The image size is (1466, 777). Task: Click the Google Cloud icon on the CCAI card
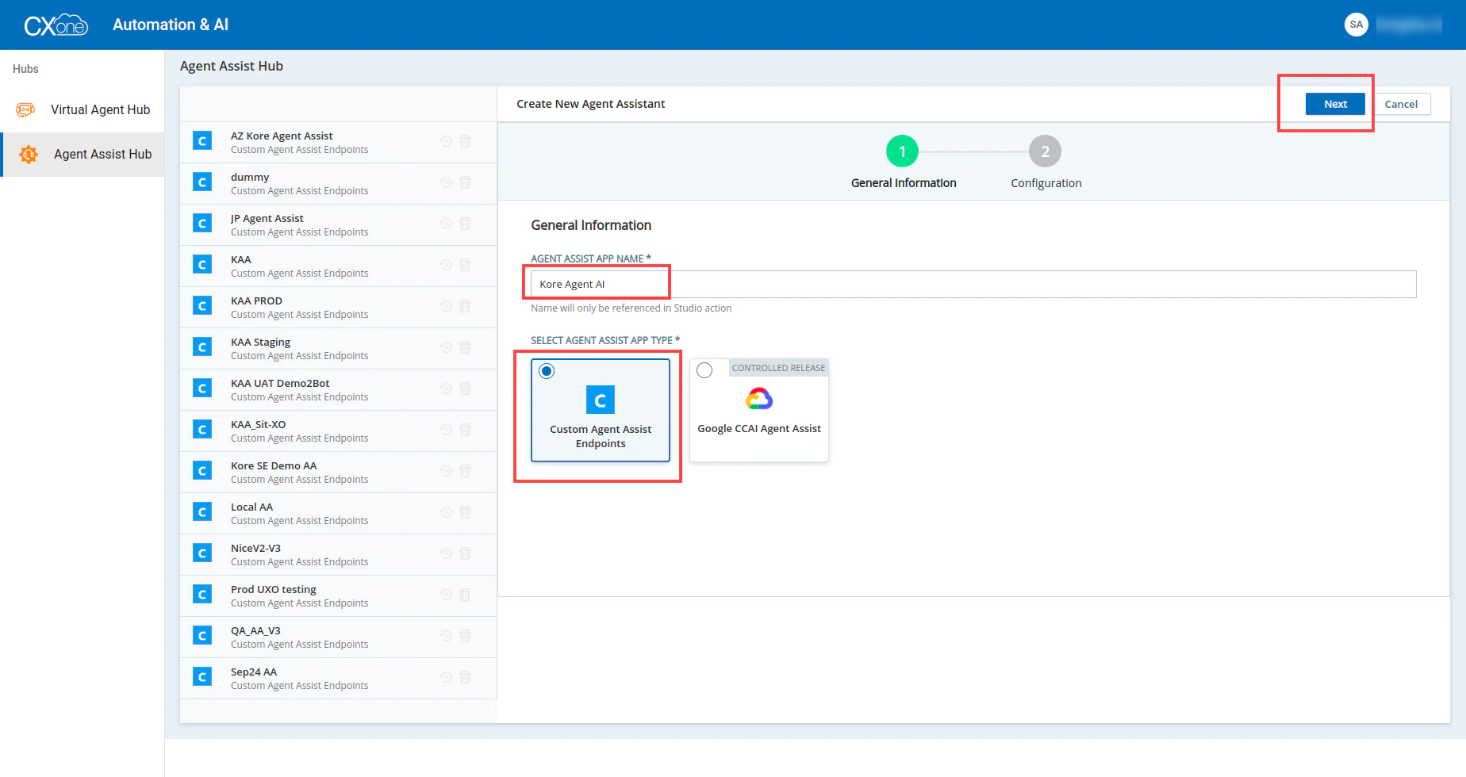[x=758, y=398]
